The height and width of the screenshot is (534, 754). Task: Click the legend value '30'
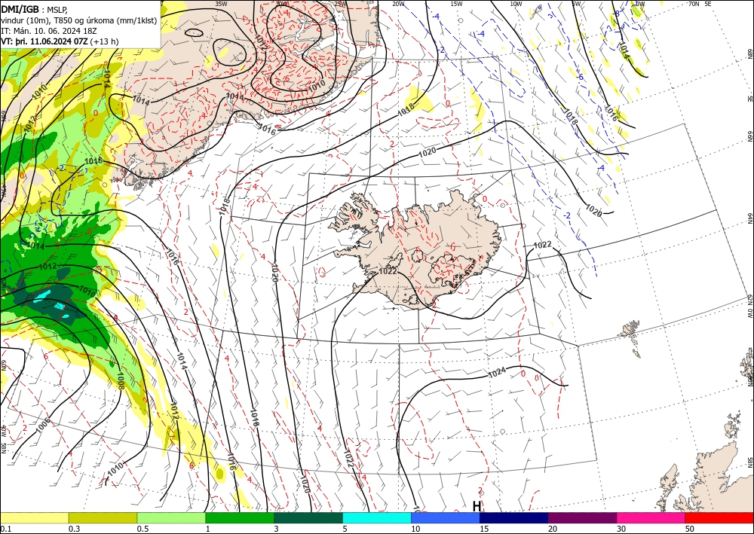coord(621,529)
